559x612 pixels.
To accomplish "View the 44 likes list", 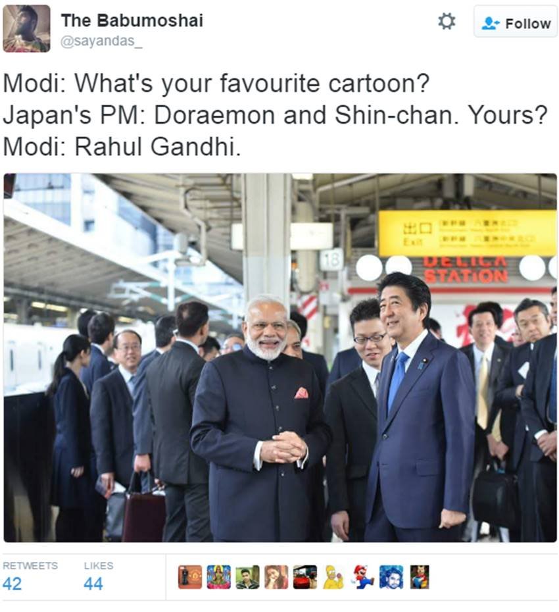I will [x=93, y=584].
